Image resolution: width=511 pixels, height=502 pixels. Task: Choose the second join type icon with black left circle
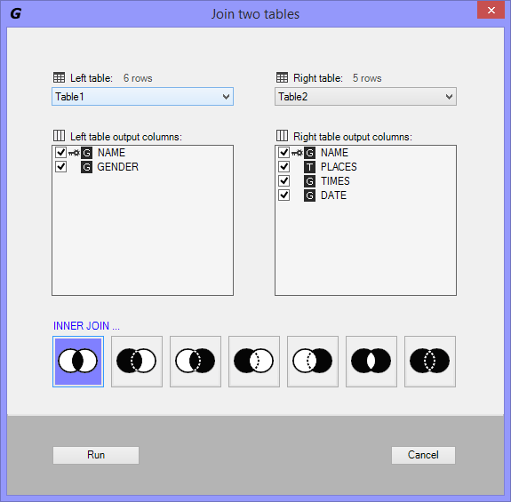tap(137, 362)
